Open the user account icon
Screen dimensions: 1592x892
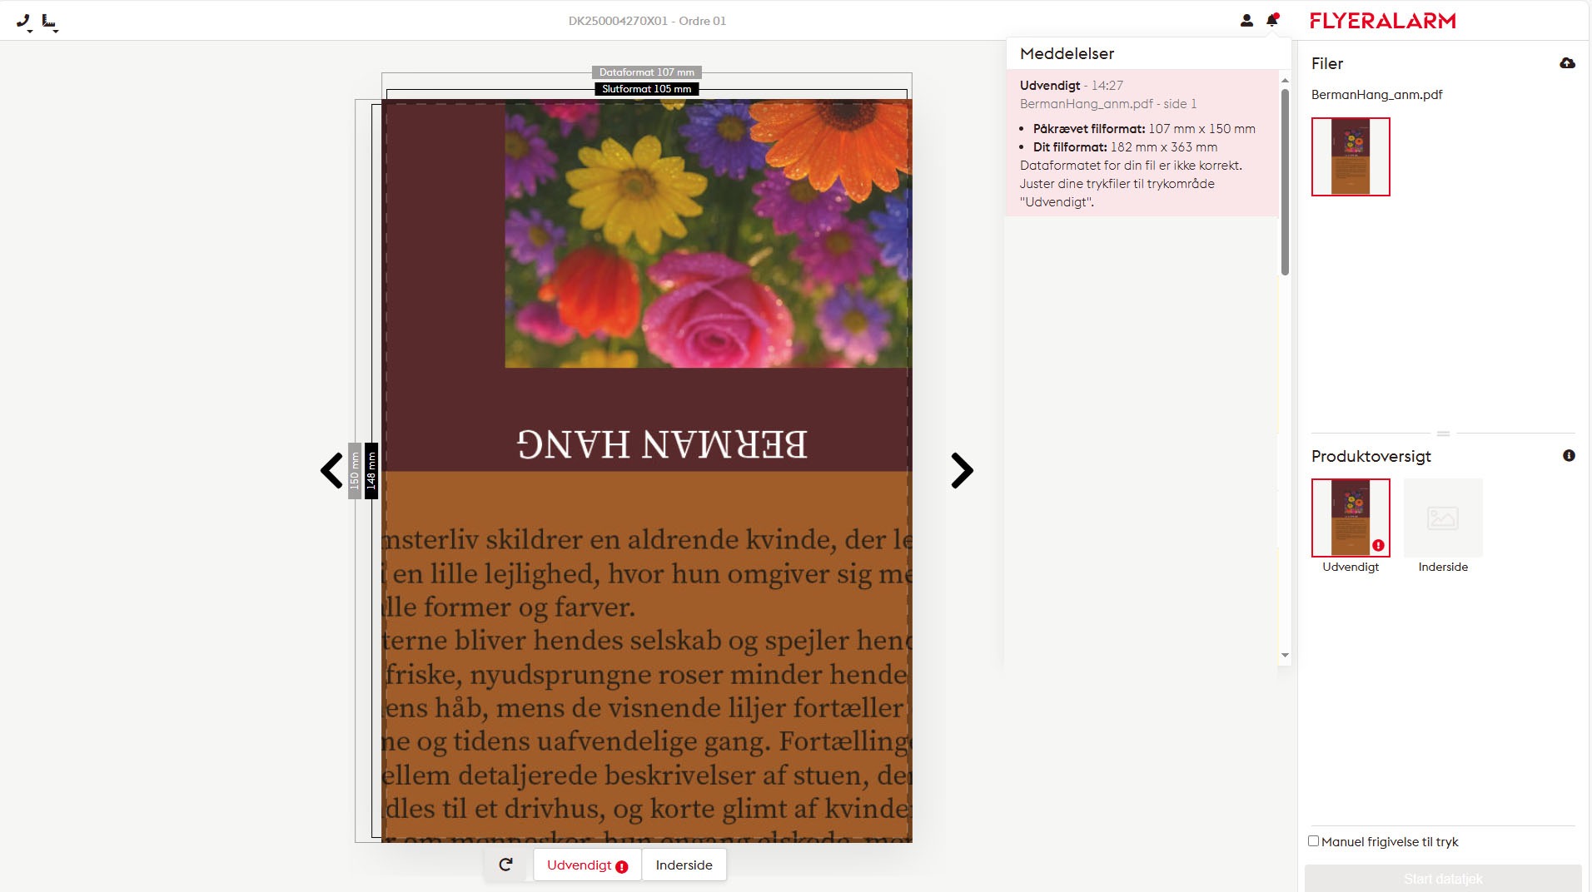click(x=1246, y=21)
